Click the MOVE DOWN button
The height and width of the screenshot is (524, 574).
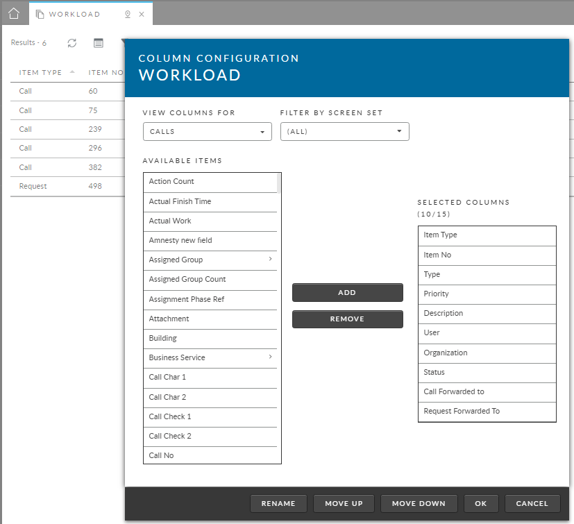[x=419, y=504]
